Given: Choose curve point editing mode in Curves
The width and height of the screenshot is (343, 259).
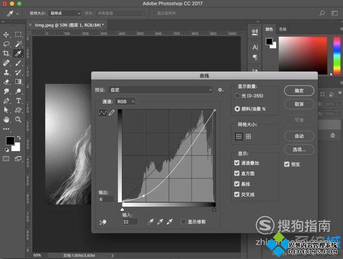Looking at the screenshot, I should click(103, 113).
